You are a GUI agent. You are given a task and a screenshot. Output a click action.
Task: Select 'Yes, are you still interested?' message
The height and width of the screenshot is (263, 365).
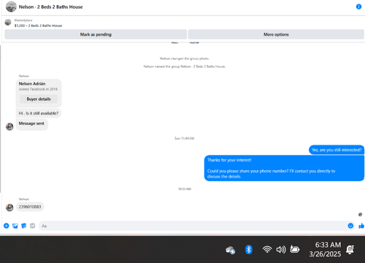click(x=337, y=150)
